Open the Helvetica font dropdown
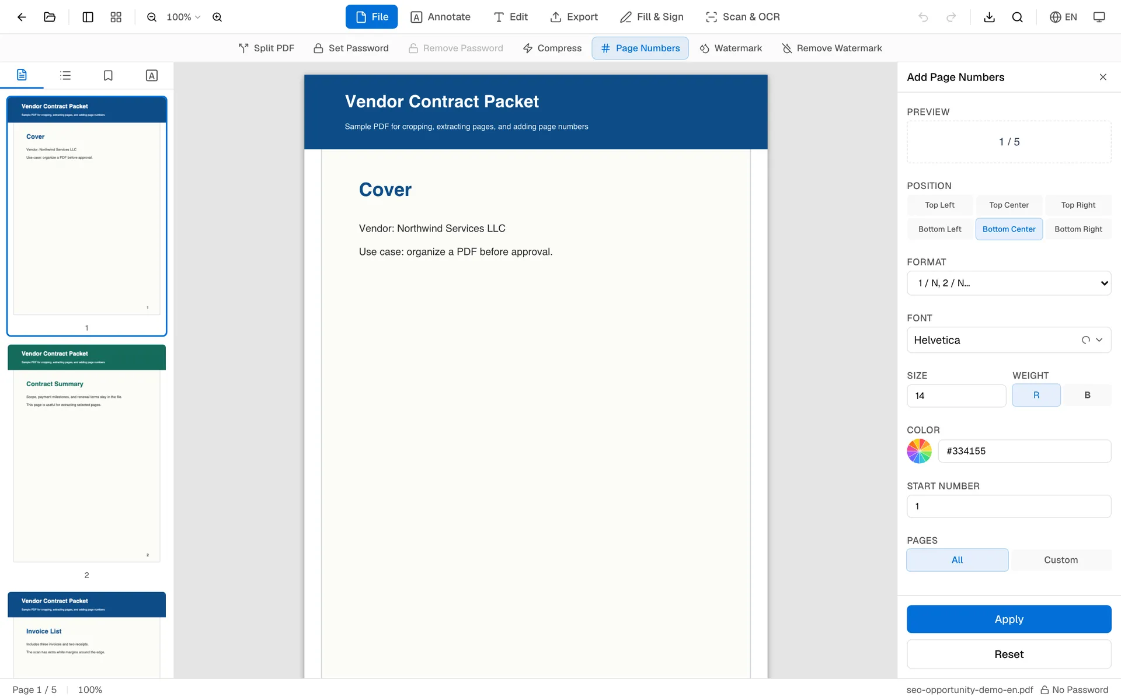Screen dimensions: 1121x700 [1009, 340]
